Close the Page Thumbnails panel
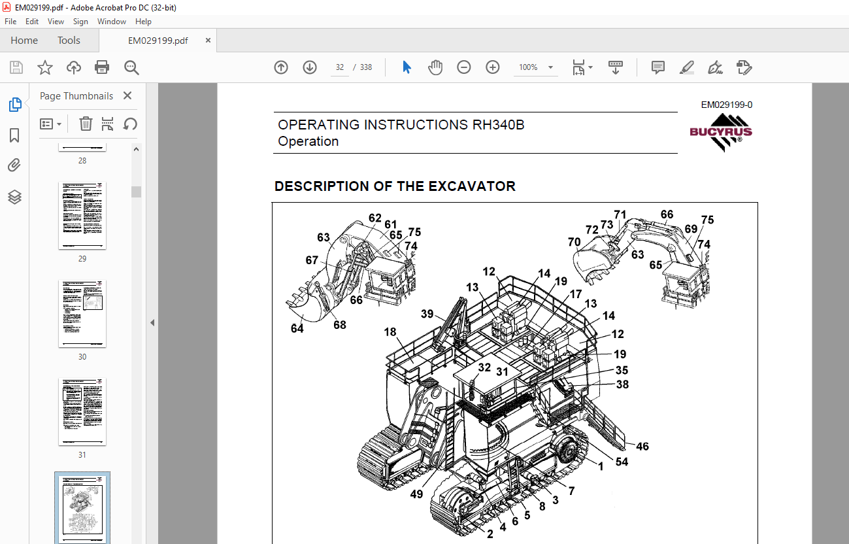Image resolution: width=849 pixels, height=544 pixels. click(x=127, y=96)
